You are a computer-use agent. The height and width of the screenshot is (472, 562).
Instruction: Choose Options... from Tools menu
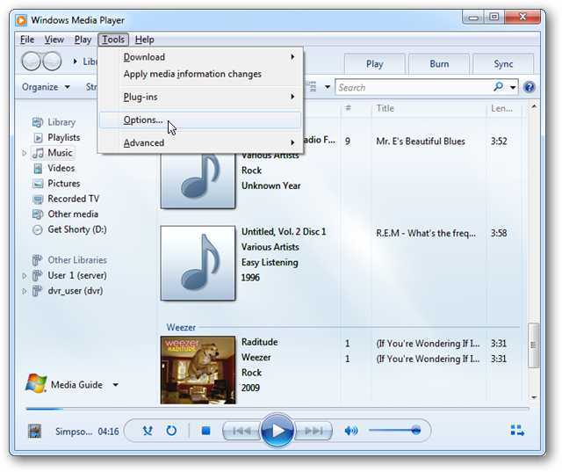200,120
